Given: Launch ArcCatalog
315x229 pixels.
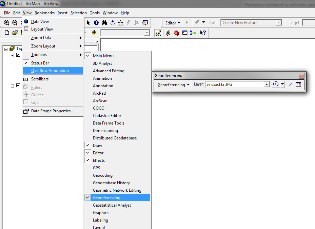Looking at the screenshot, I should tap(168, 33).
